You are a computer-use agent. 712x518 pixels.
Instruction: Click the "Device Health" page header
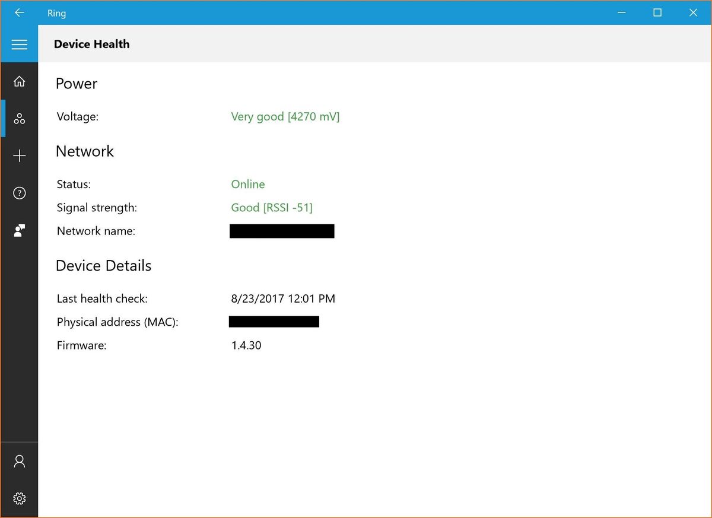91,44
